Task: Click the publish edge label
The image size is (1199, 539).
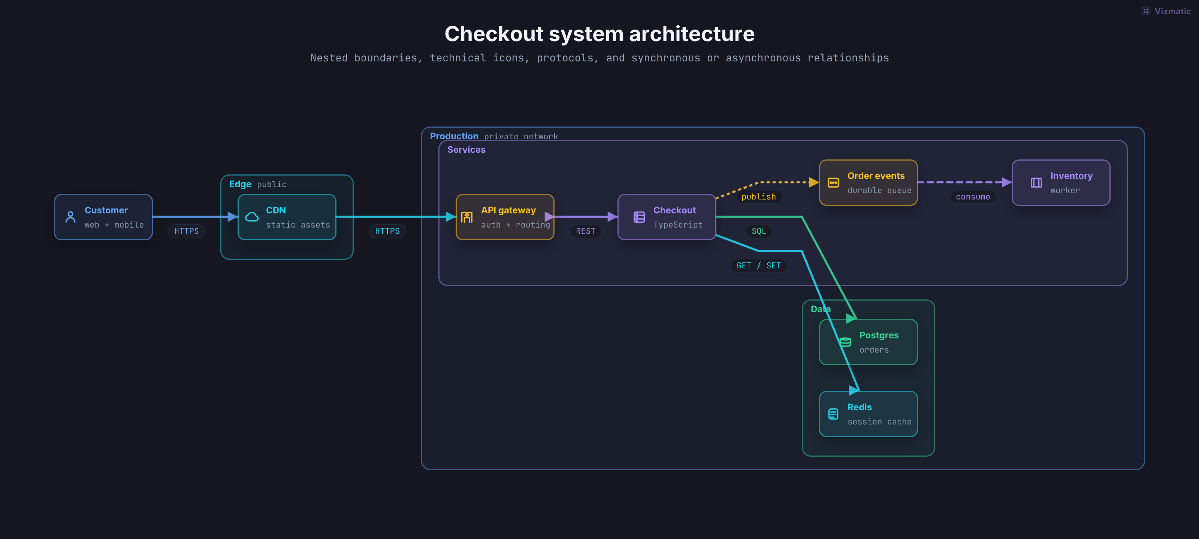Action: click(x=759, y=197)
